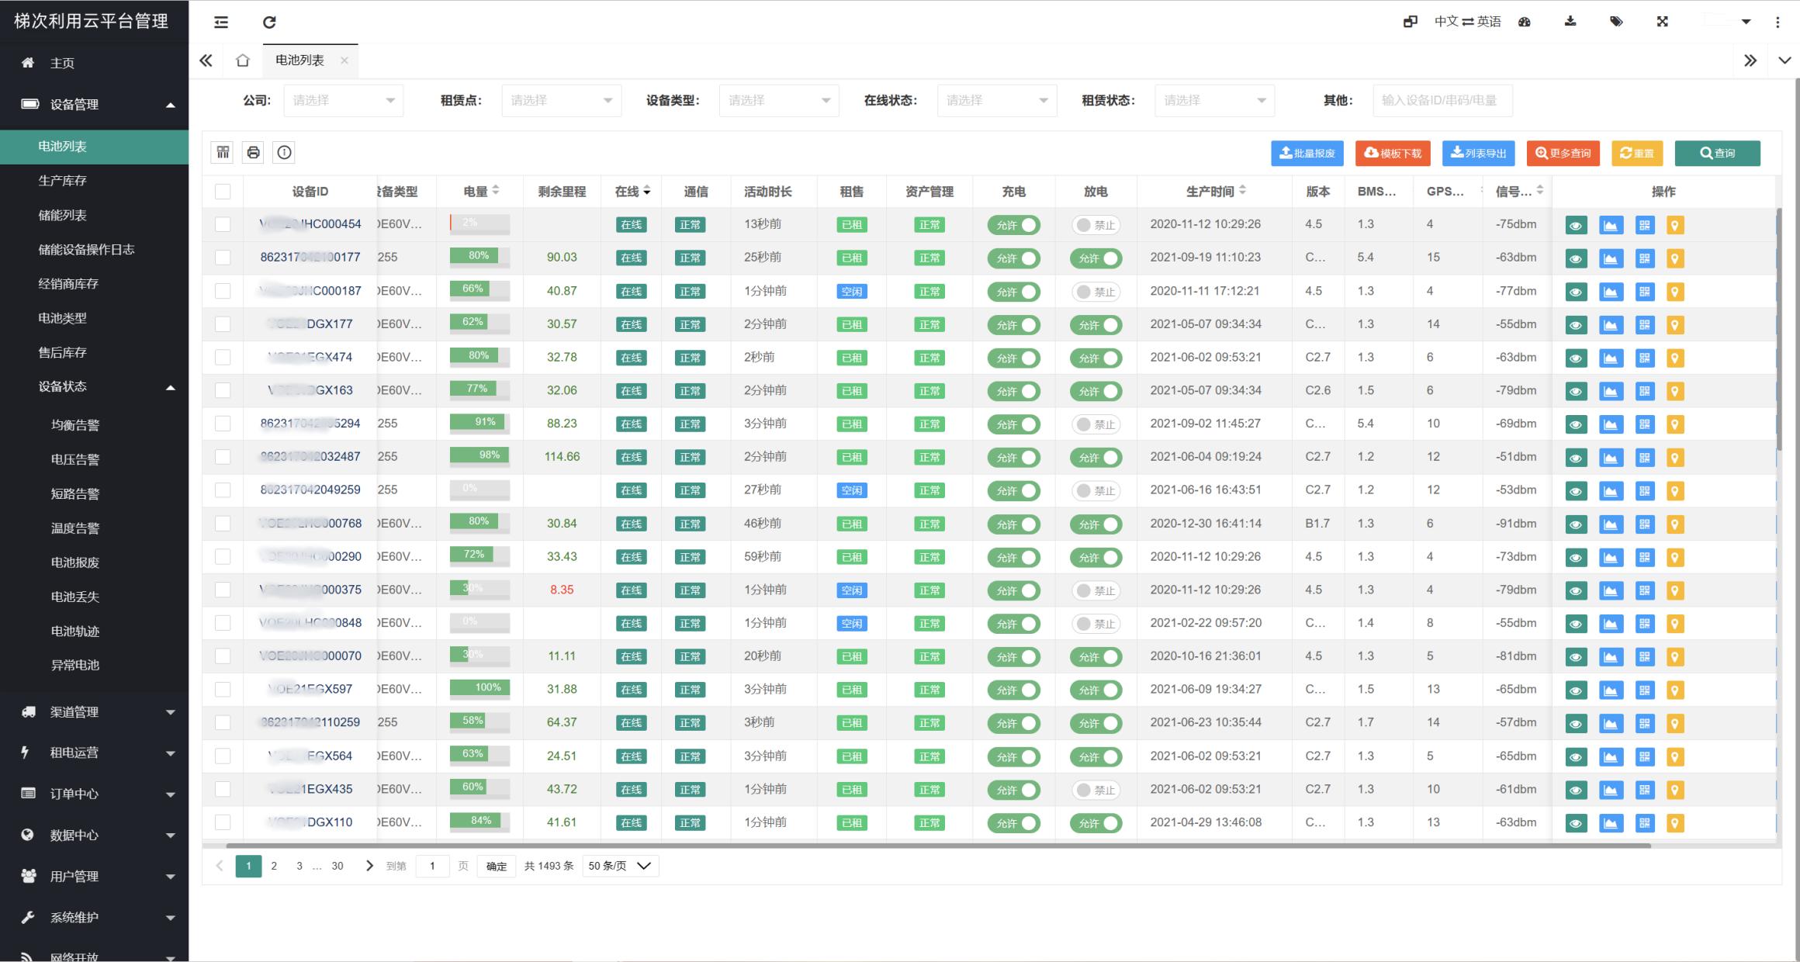Toggle charging switch for the 2032487 row
The height and width of the screenshot is (962, 1800).
pos(1013,458)
